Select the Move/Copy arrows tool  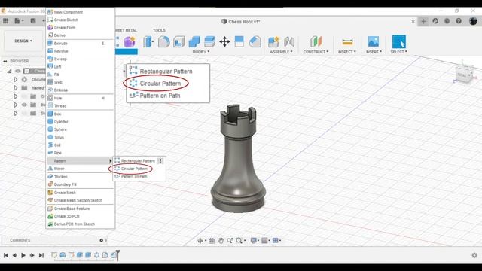[224, 42]
